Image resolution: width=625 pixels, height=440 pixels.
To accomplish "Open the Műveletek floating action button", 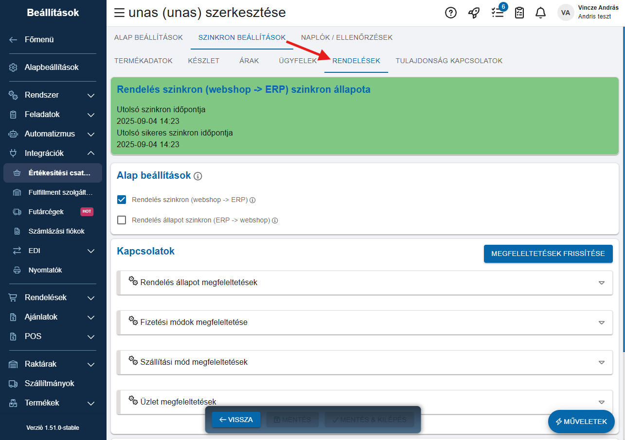I will (x=581, y=422).
